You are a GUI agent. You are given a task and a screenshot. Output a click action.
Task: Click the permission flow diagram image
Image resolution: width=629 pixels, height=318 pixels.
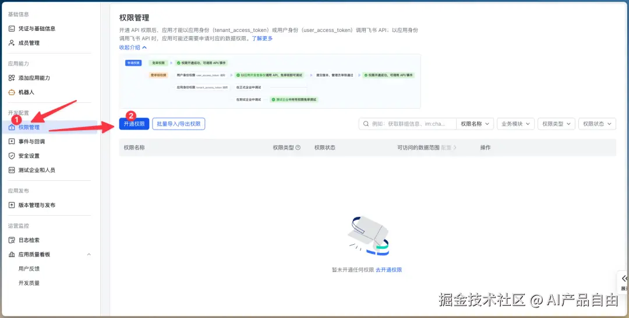click(x=270, y=81)
